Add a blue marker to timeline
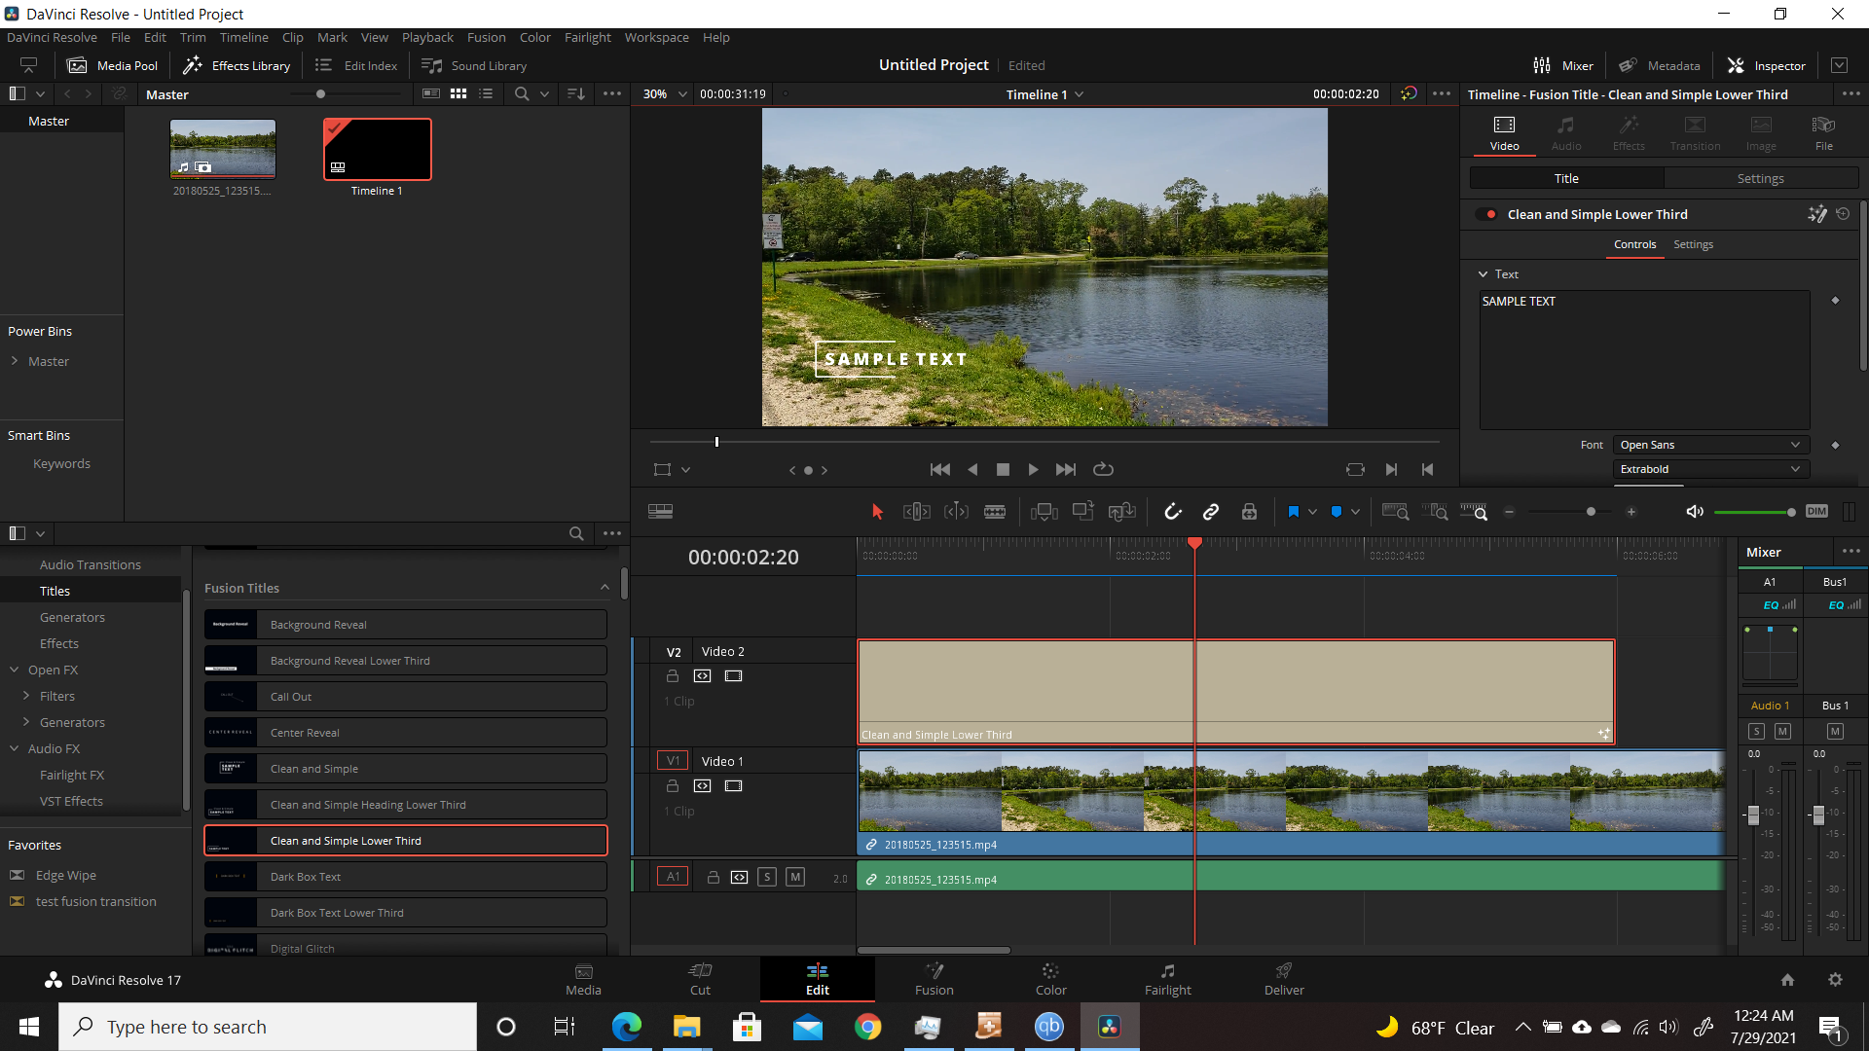 click(x=1337, y=512)
